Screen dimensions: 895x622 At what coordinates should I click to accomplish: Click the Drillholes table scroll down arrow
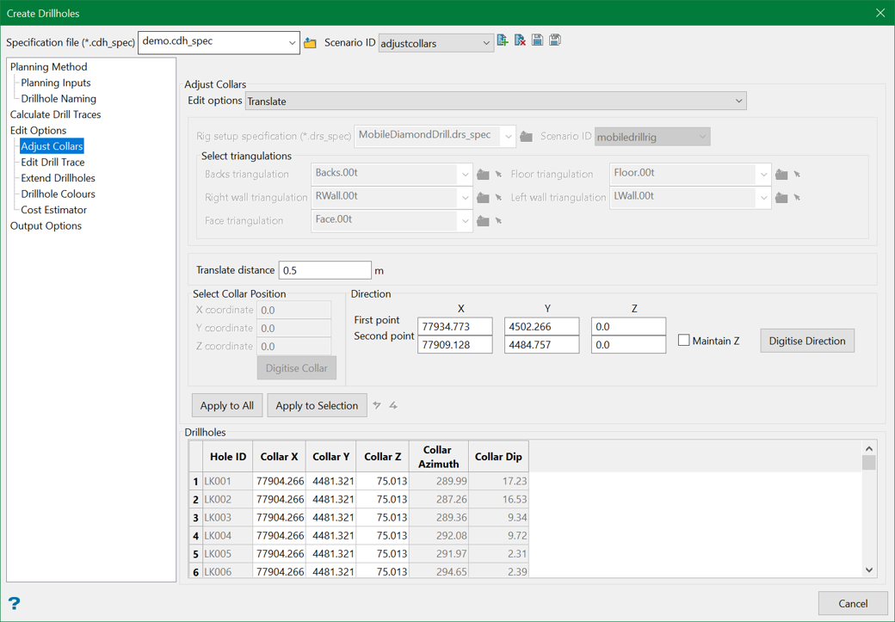tap(868, 570)
